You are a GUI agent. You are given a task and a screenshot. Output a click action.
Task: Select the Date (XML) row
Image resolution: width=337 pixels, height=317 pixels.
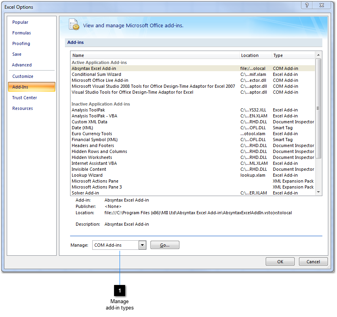pos(193,128)
